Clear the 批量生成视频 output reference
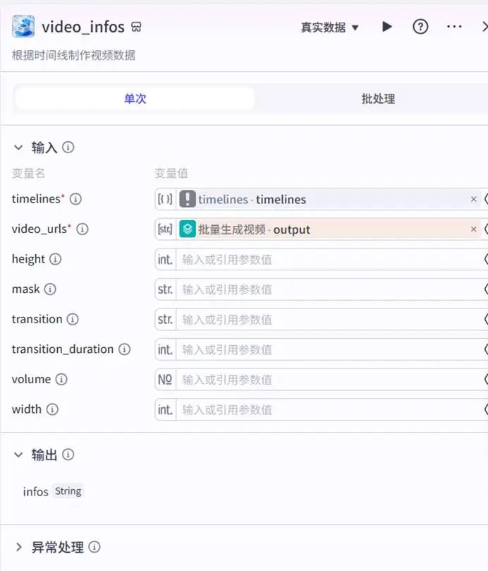Image resolution: width=488 pixels, height=571 pixels. 474,229
